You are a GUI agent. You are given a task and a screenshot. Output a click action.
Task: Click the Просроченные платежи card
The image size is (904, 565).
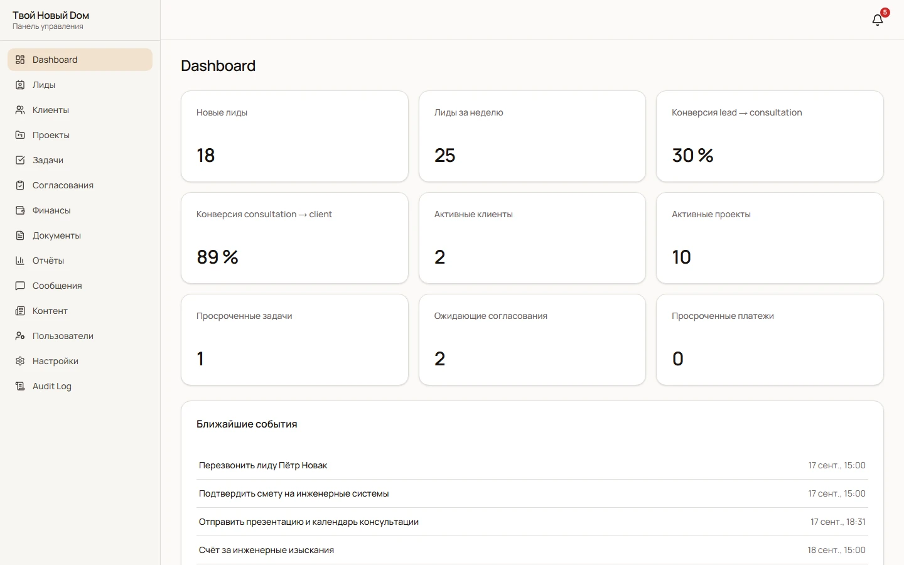[x=770, y=340]
